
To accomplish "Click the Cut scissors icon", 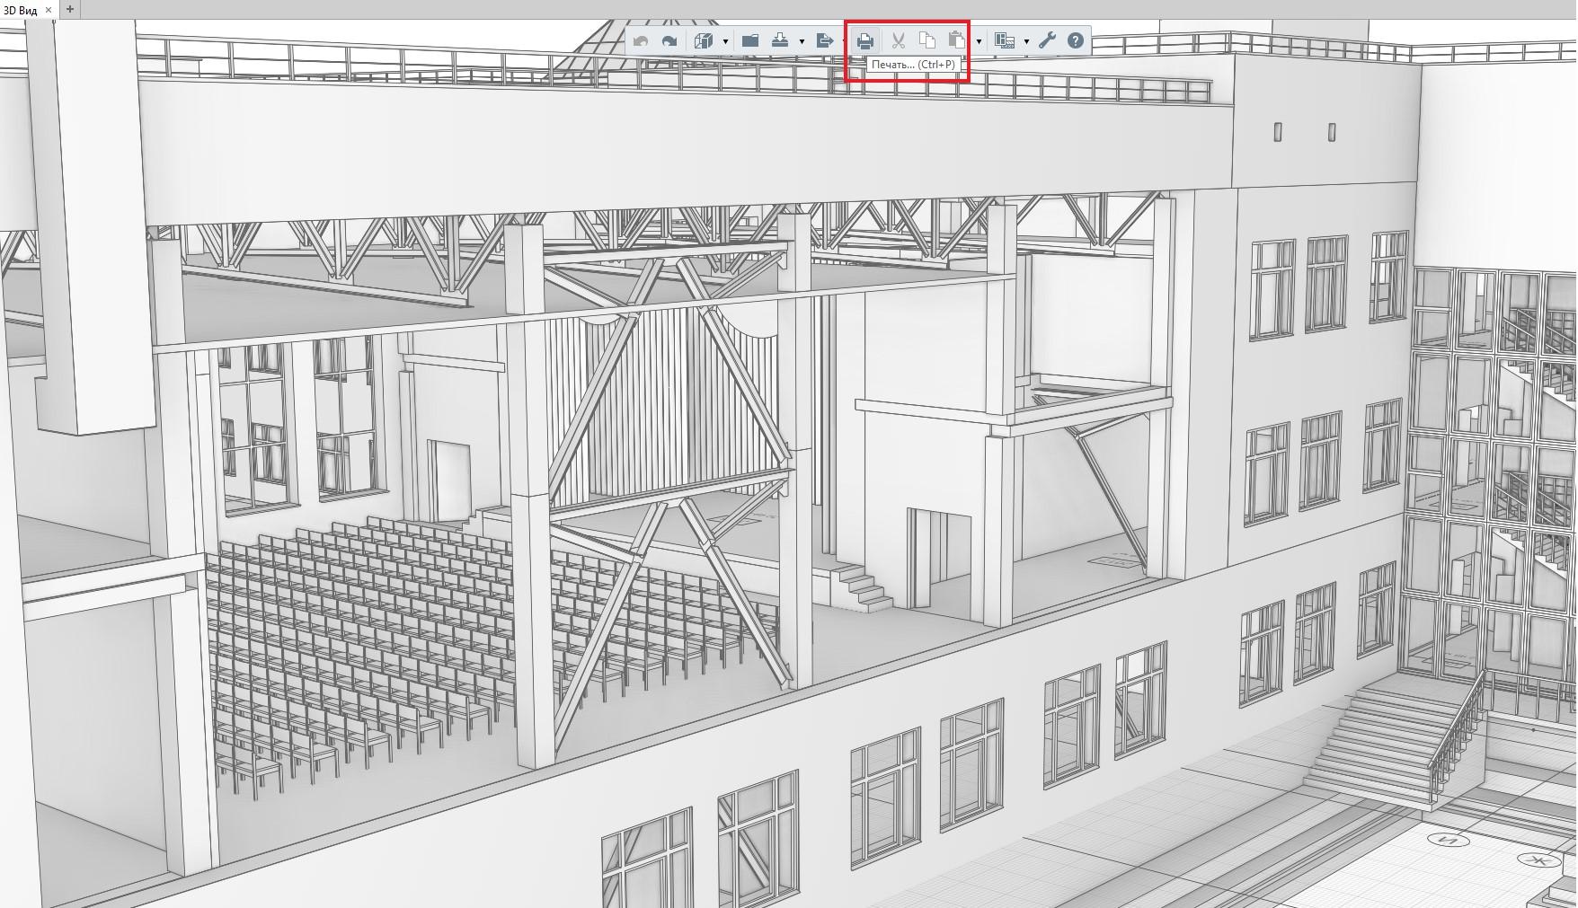I will tap(898, 40).
